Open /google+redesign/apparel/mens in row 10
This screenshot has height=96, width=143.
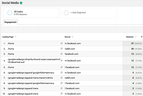click(23, 94)
